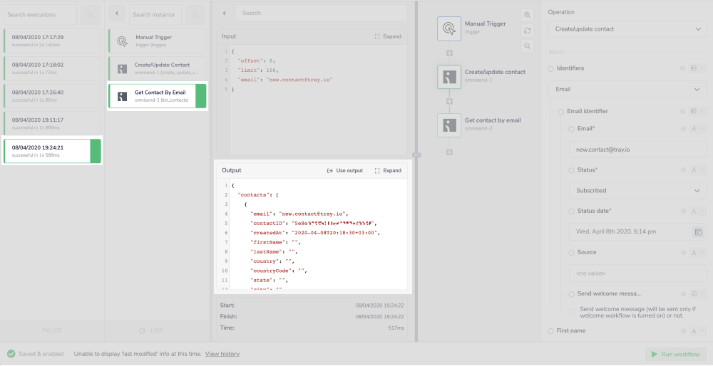Select the 08/04/2020 19:11:17 execution entry
713x366 pixels.
point(51,123)
